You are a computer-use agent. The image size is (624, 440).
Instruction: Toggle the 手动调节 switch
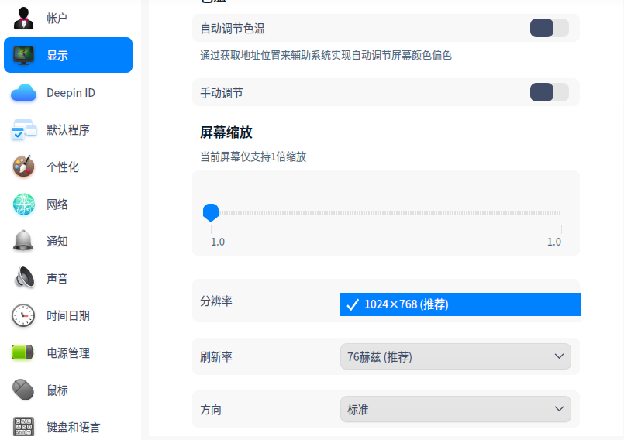pyautogui.click(x=549, y=92)
